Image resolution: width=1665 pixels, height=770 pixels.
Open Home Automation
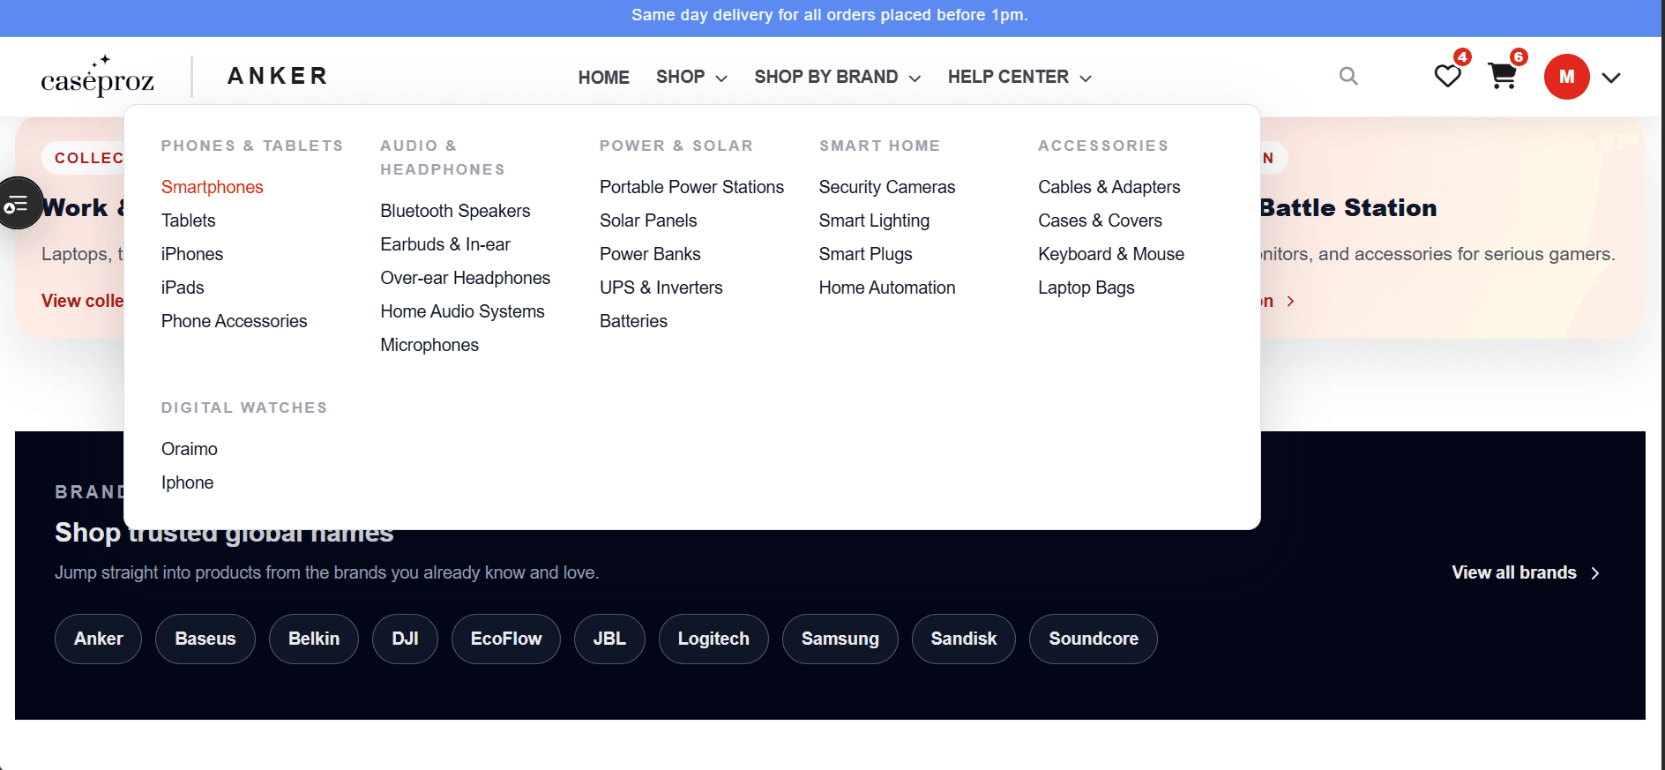(886, 288)
